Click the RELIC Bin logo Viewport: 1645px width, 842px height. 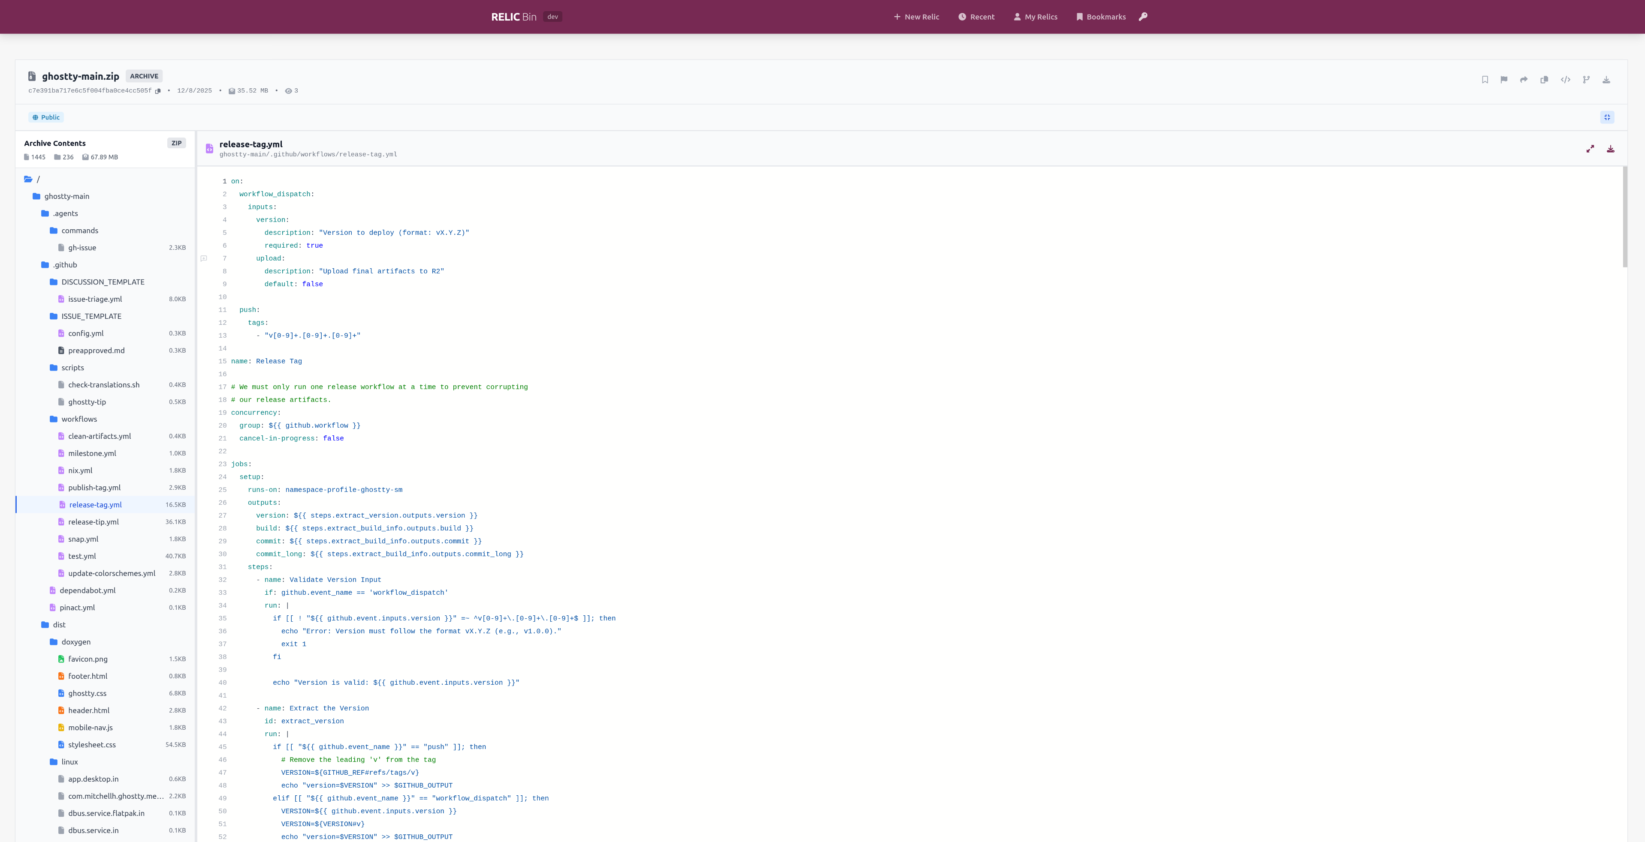[513, 17]
